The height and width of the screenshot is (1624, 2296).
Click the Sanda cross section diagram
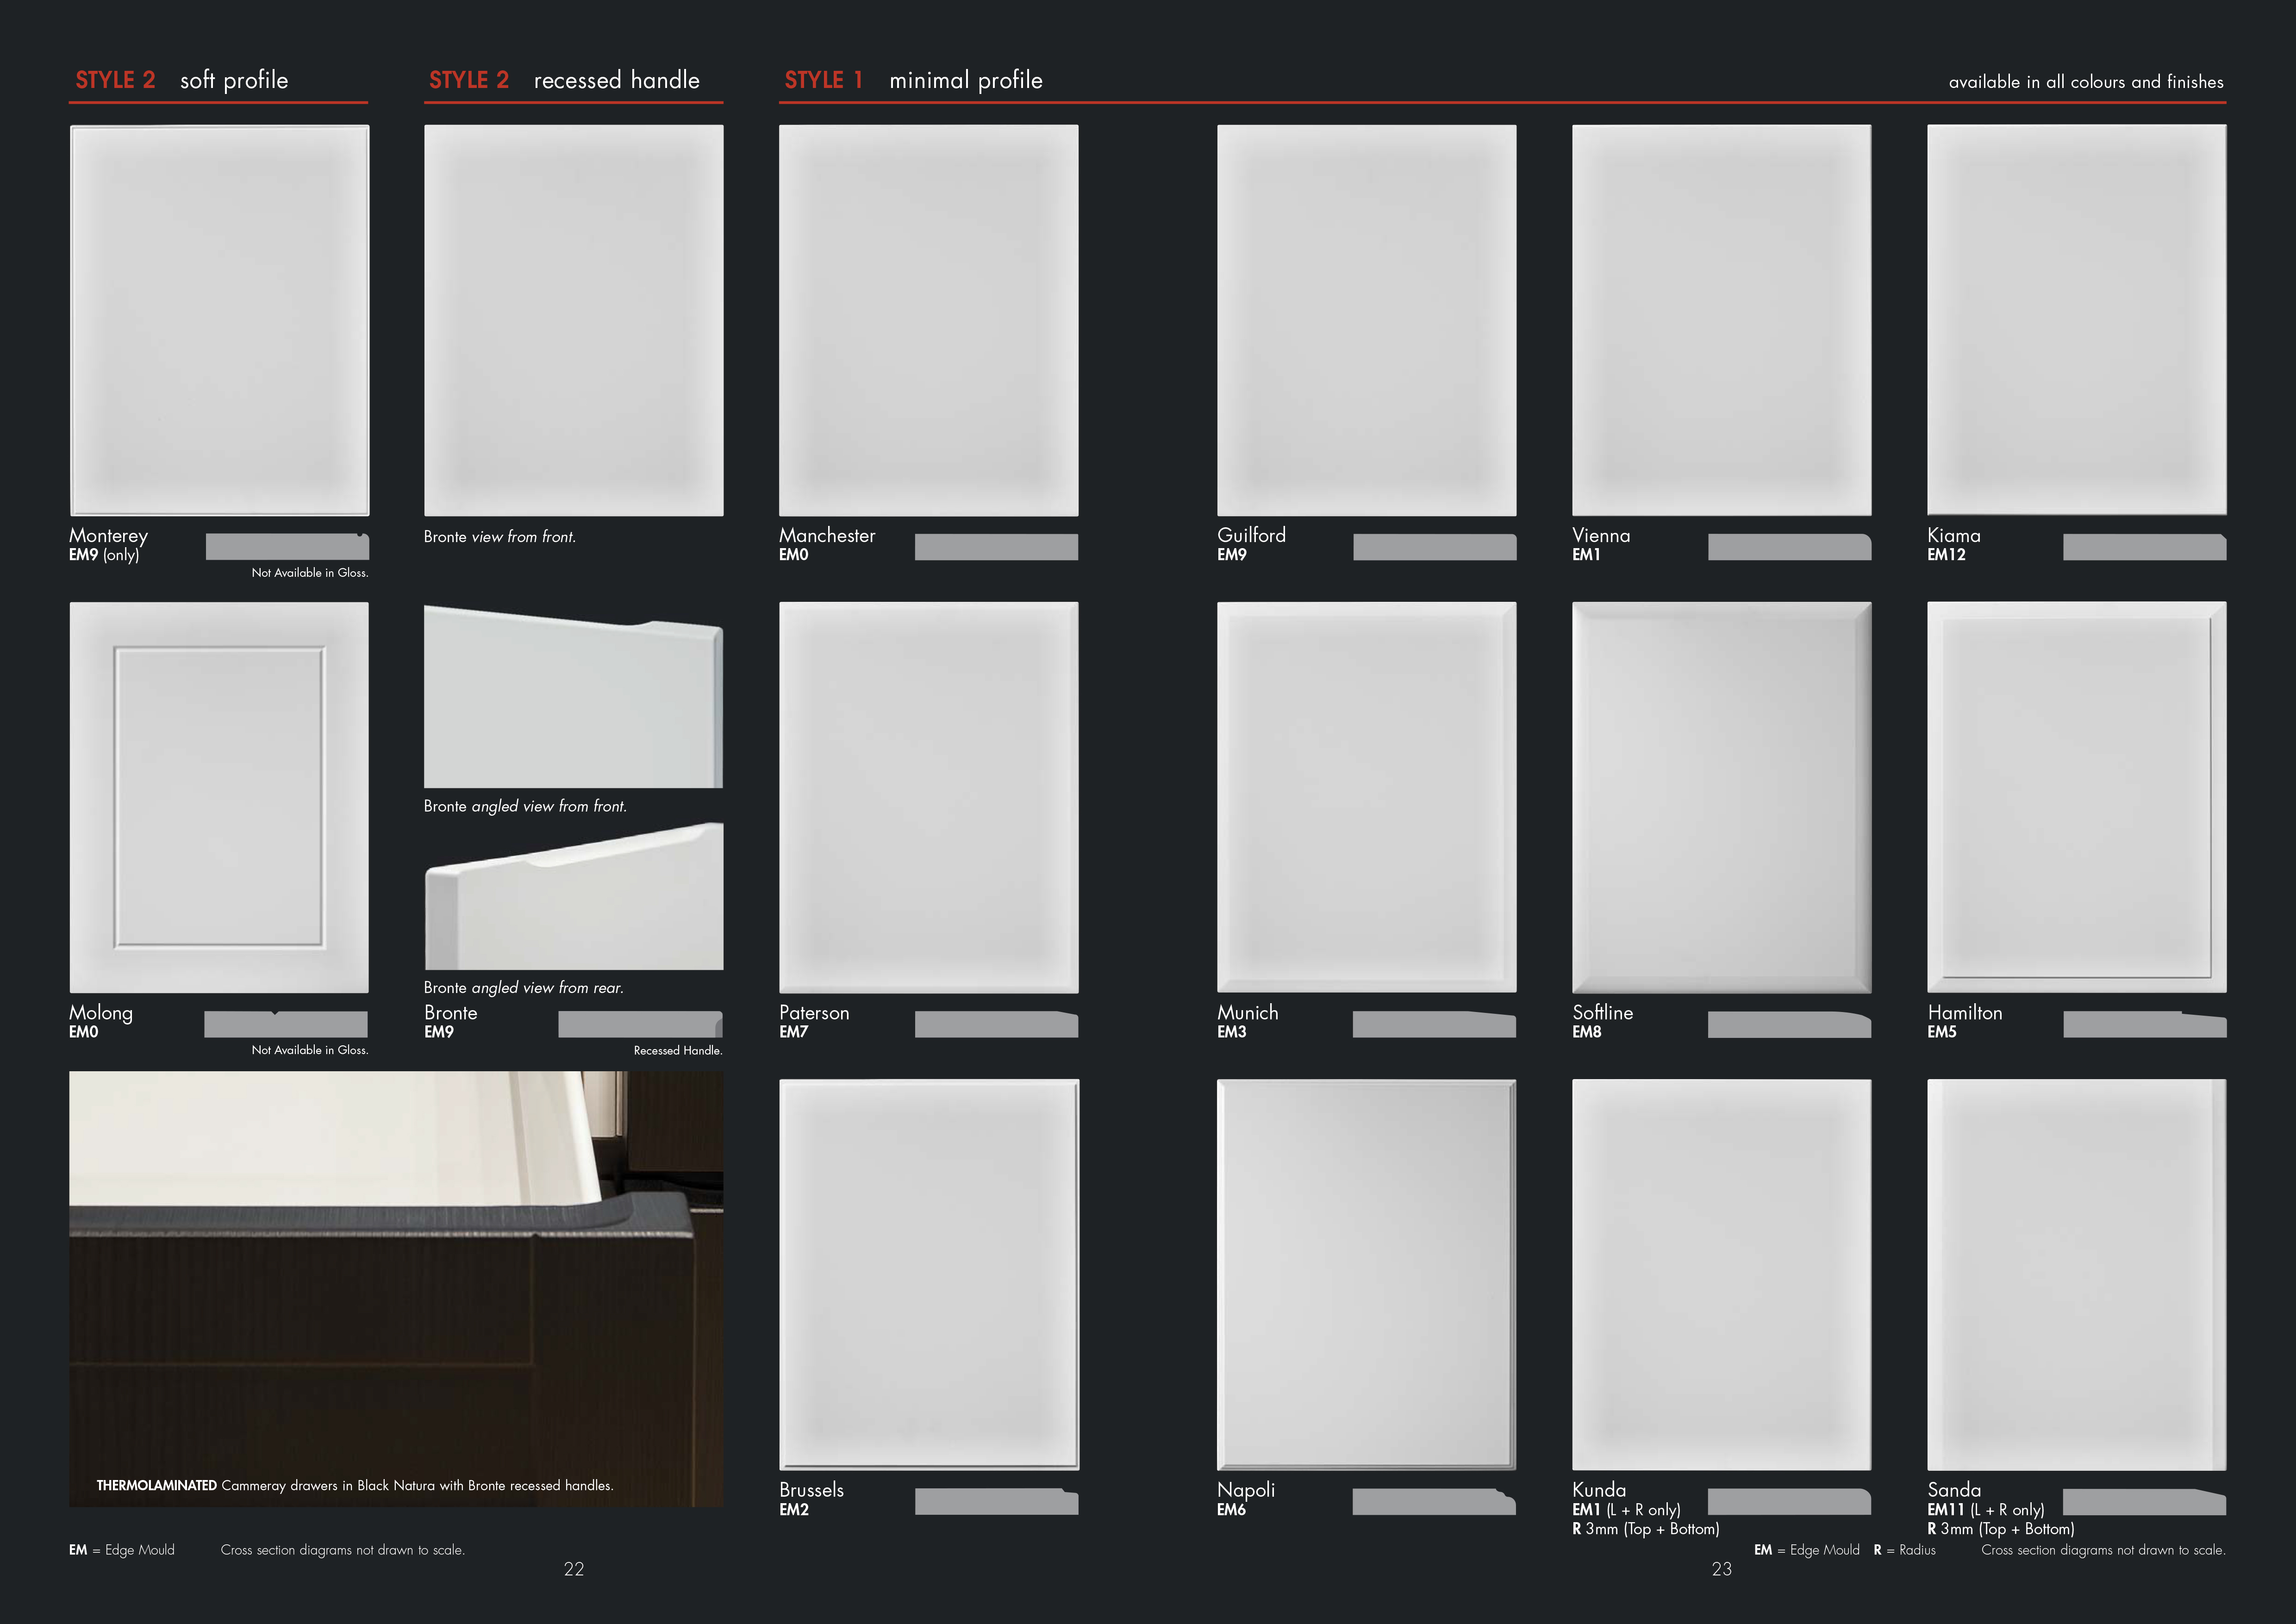(x=2144, y=1501)
